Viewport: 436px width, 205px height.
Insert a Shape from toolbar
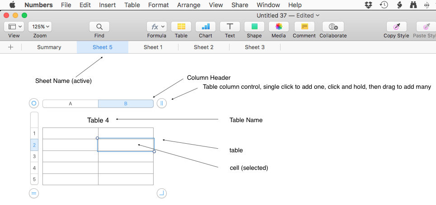[x=254, y=27]
